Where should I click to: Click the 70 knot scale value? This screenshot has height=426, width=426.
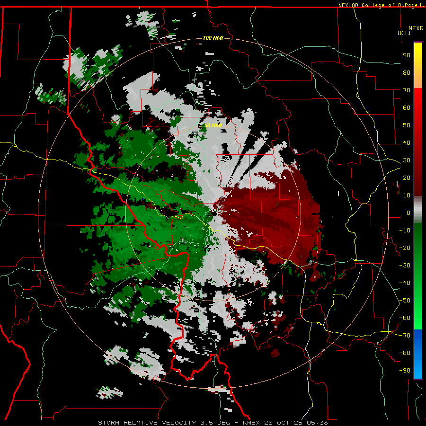pyautogui.click(x=407, y=90)
